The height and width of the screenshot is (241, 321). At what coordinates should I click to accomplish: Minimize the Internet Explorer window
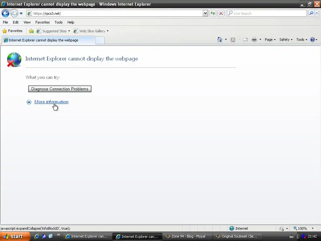tap(302, 4)
